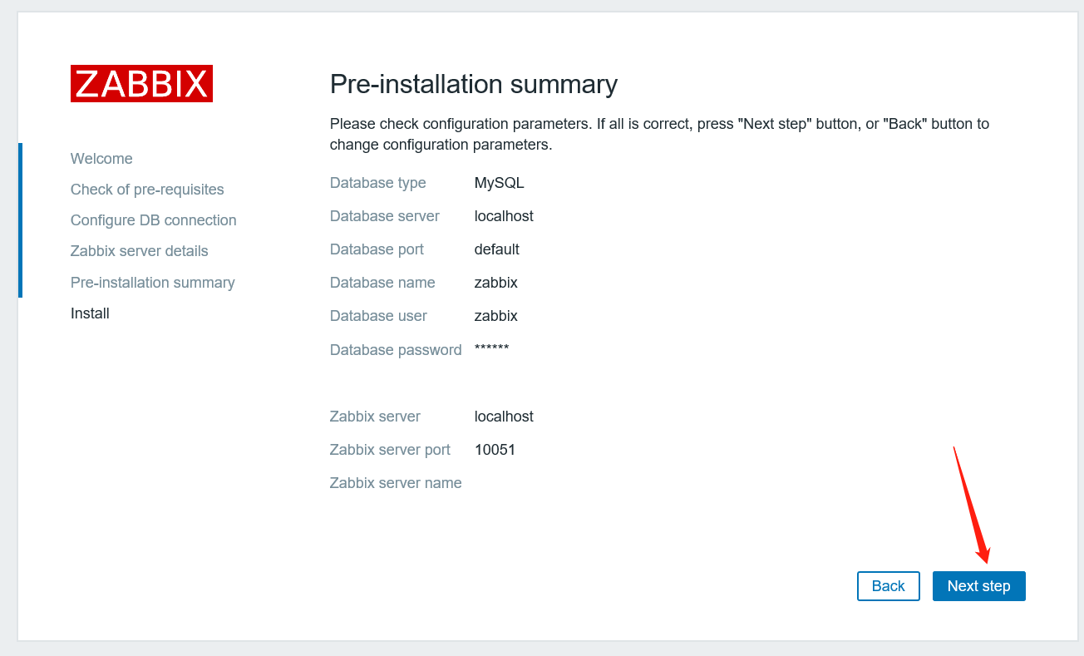Select Welcome step in sidebar

point(101,159)
